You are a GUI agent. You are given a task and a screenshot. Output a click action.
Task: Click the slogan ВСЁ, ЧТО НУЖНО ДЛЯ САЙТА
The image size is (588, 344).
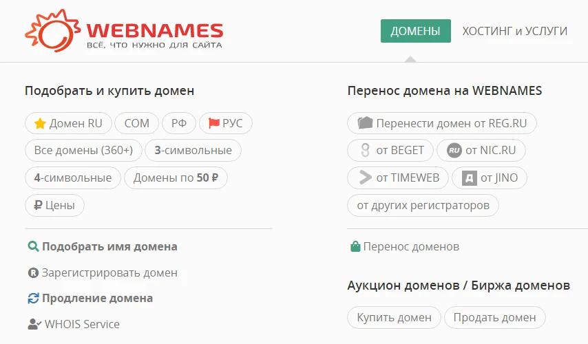pos(154,45)
